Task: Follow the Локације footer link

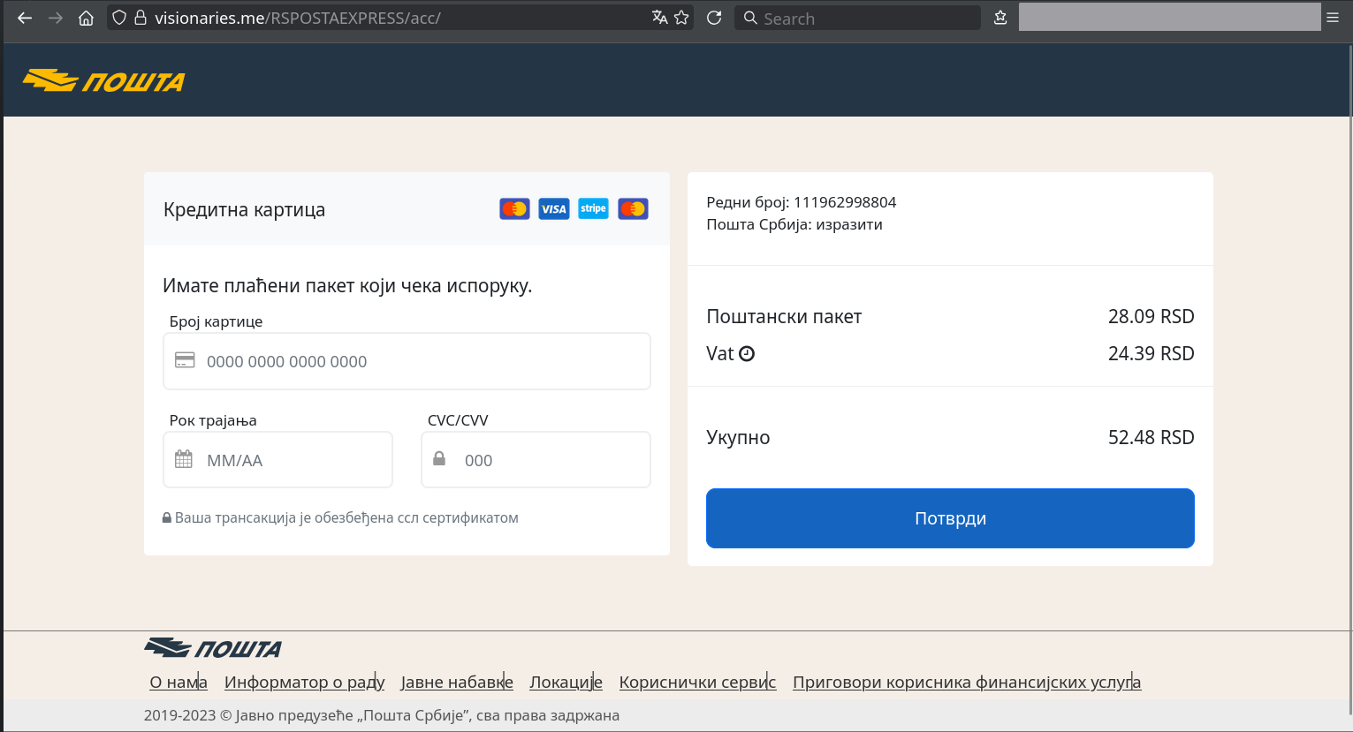Action: tap(566, 682)
